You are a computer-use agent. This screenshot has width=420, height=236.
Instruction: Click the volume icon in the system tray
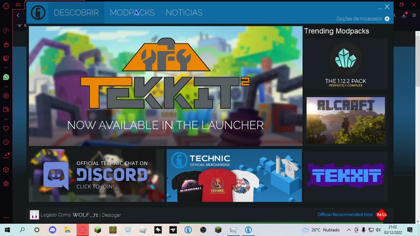[x=378, y=230]
